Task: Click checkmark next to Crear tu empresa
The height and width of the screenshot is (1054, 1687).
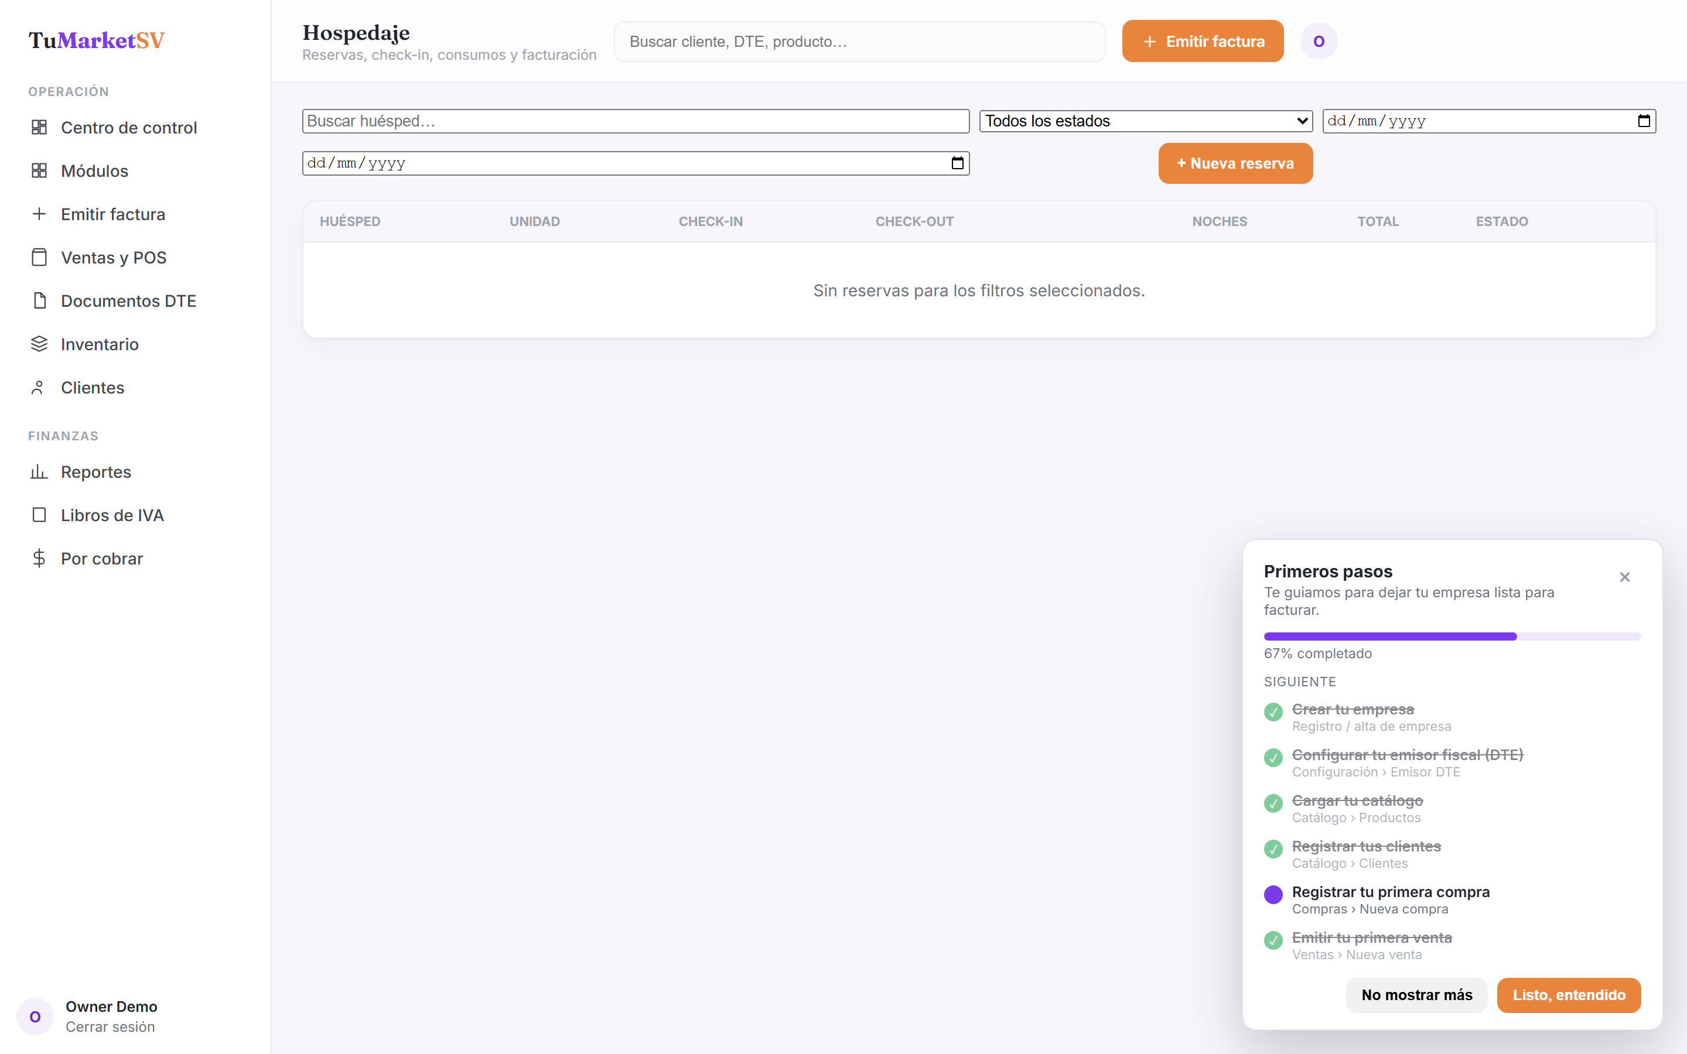Action: 1273,711
